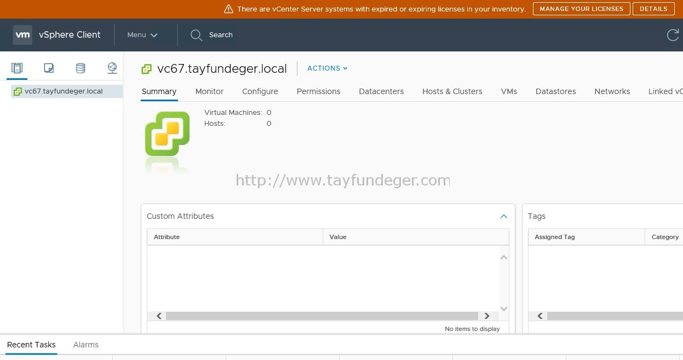The image size is (683, 360).
Task: Click the 'Hosts:' label
Action: [x=215, y=123]
